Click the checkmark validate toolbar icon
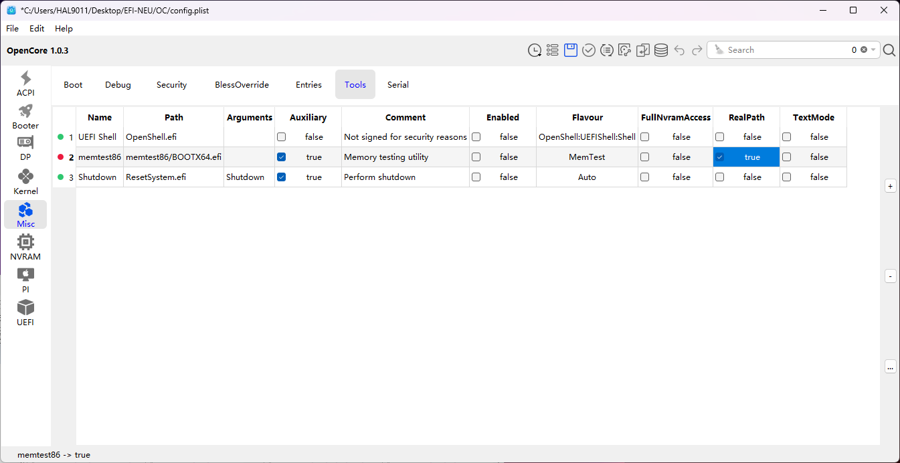Screen dimensions: 900x463 [x=589, y=50]
